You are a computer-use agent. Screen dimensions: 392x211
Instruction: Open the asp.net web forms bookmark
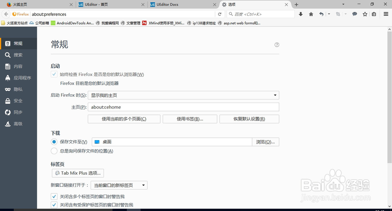tap(239, 23)
